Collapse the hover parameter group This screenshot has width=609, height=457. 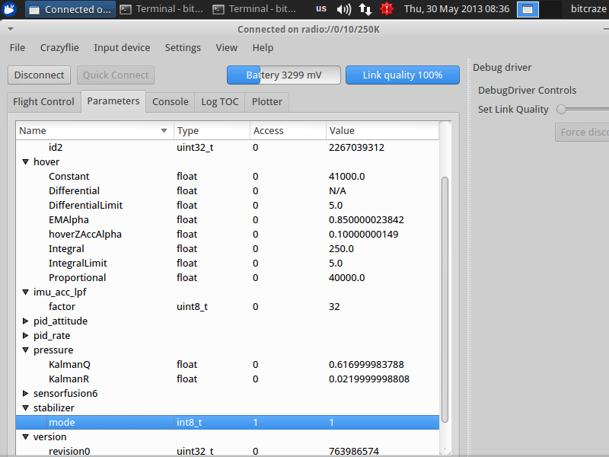coord(27,162)
